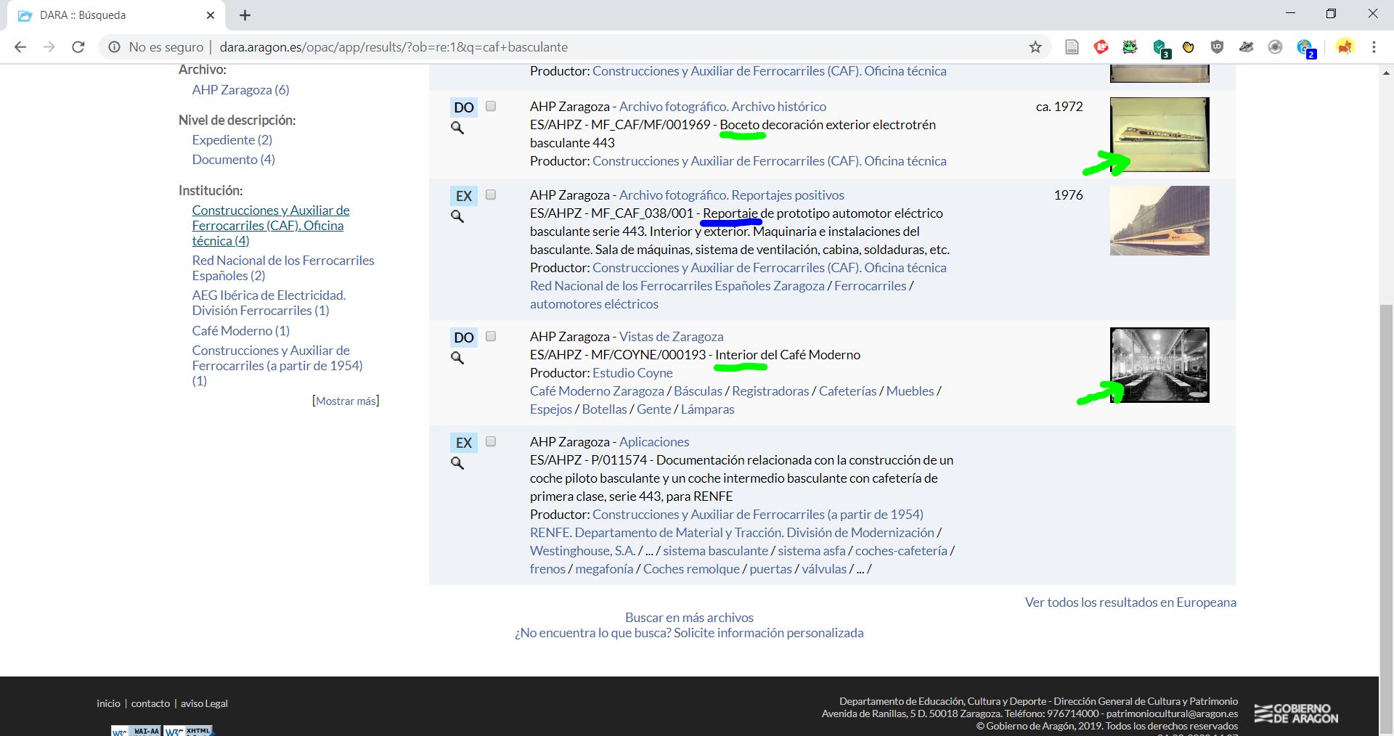Filter by AEG Ibérica de Electricidad (1)
Viewport: 1394px width, 736px height.
269,303
